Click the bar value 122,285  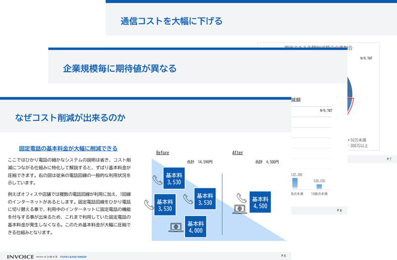point(297,175)
